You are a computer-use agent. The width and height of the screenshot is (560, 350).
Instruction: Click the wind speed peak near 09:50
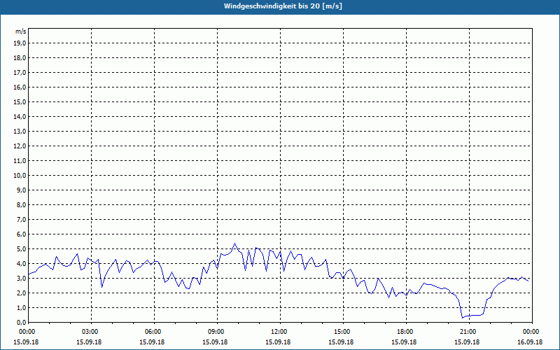pyautogui.click(x=234, y=244)
